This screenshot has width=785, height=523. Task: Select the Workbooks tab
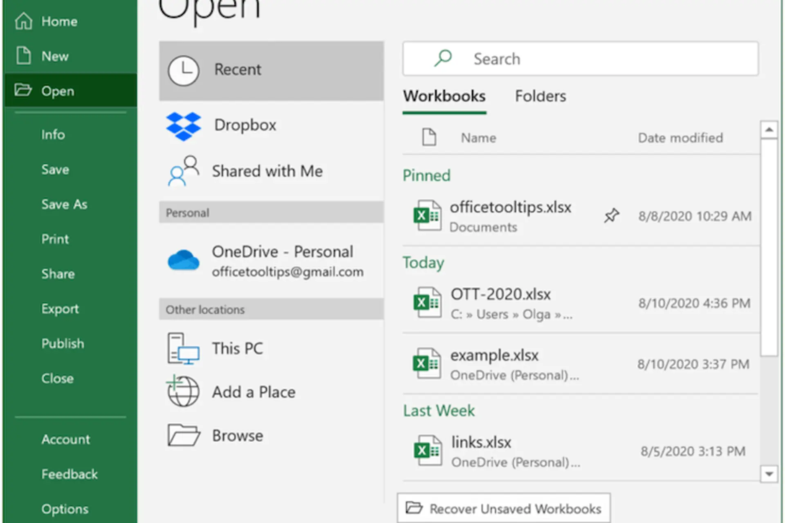[444, 96]
